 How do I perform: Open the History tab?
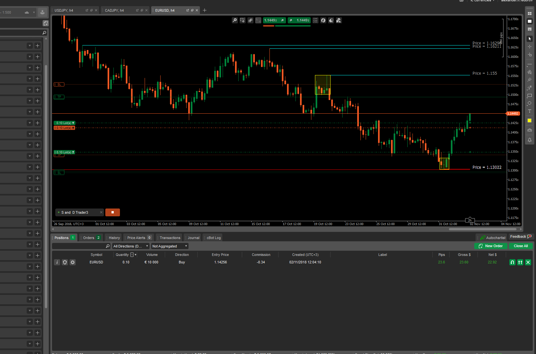coord(114,238)
